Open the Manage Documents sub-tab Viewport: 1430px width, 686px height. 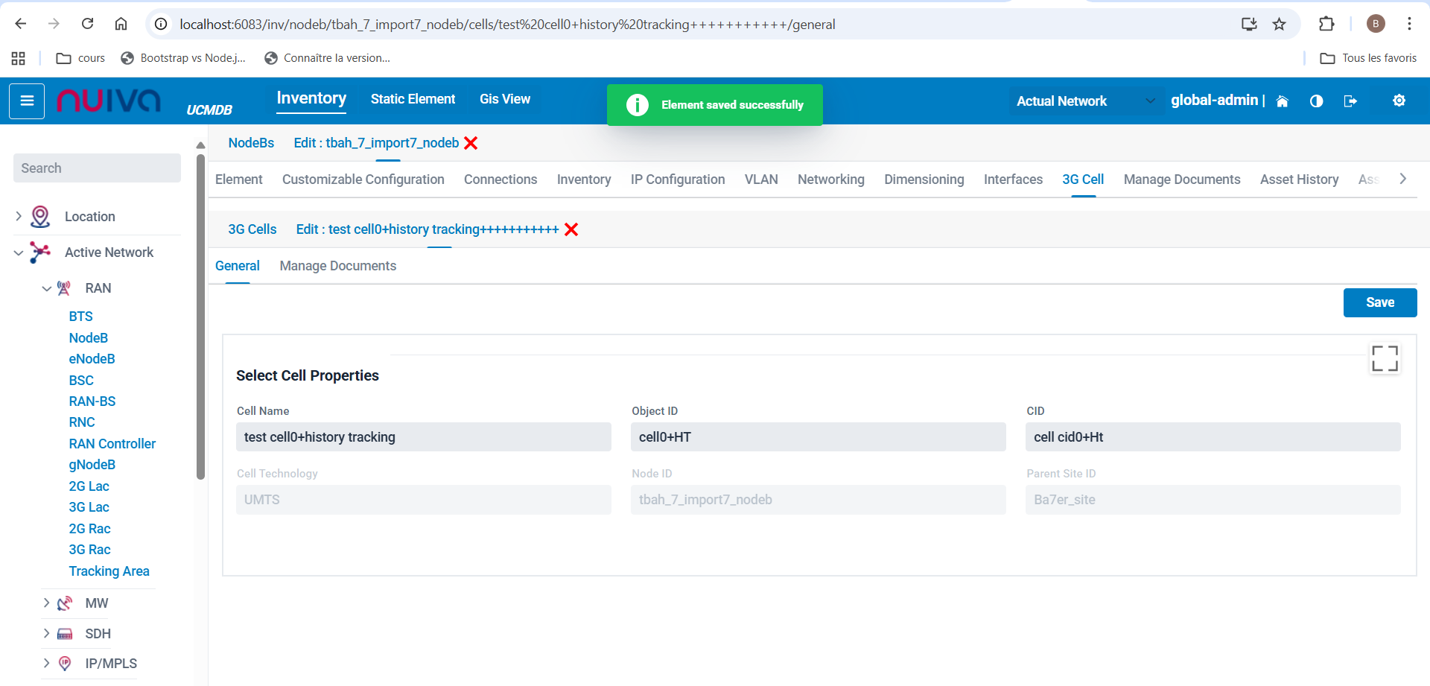tap(337, 266)
